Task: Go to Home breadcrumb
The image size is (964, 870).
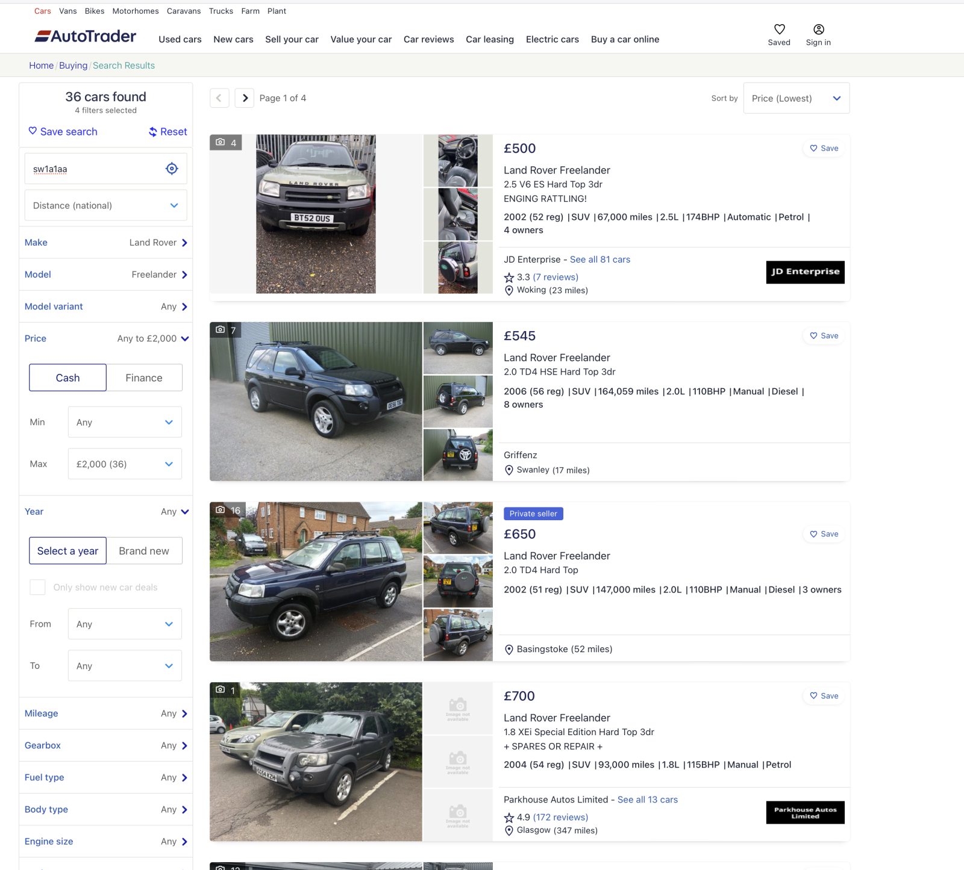Action: (42, 65)
